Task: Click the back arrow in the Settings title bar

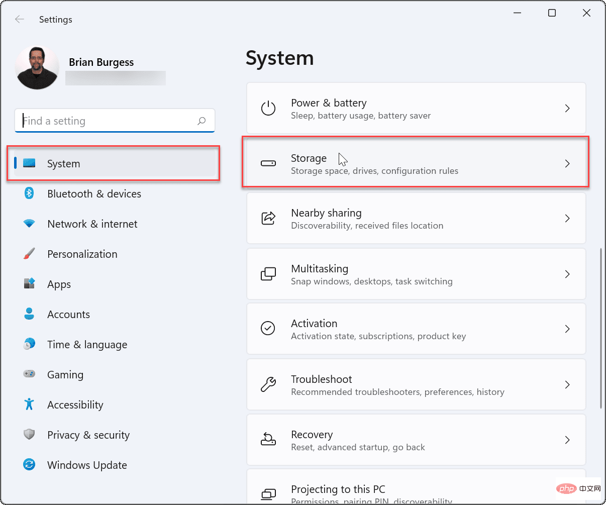Action: tap(20, 20)
